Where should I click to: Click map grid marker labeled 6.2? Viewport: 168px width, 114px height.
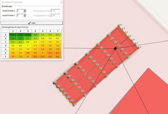pos(97,45)
